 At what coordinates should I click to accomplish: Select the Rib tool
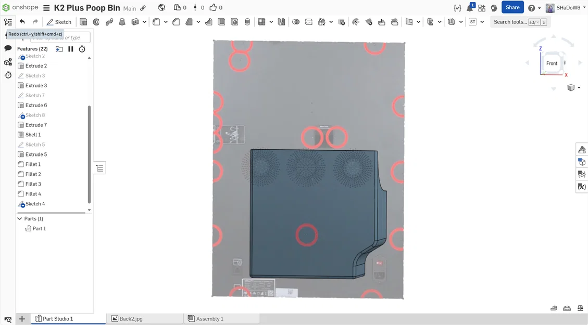208,22
